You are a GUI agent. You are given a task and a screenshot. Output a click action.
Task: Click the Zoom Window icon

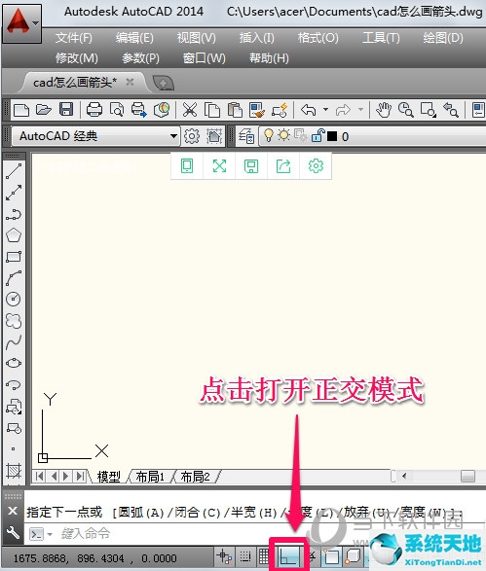[x=428, y=110]
